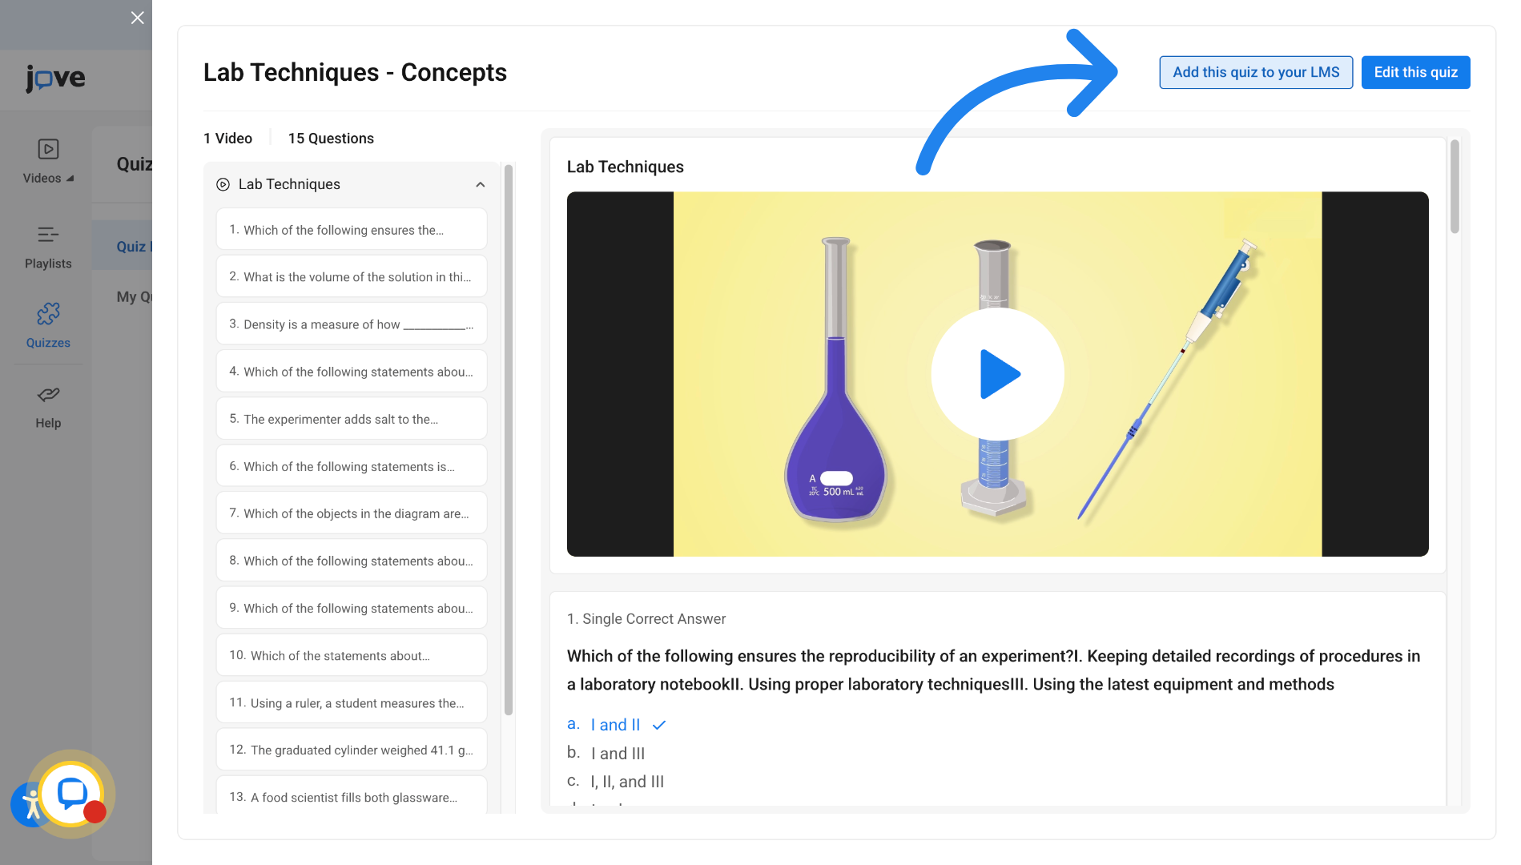Select question 7 about objects in diagram

tap(352, 513)
